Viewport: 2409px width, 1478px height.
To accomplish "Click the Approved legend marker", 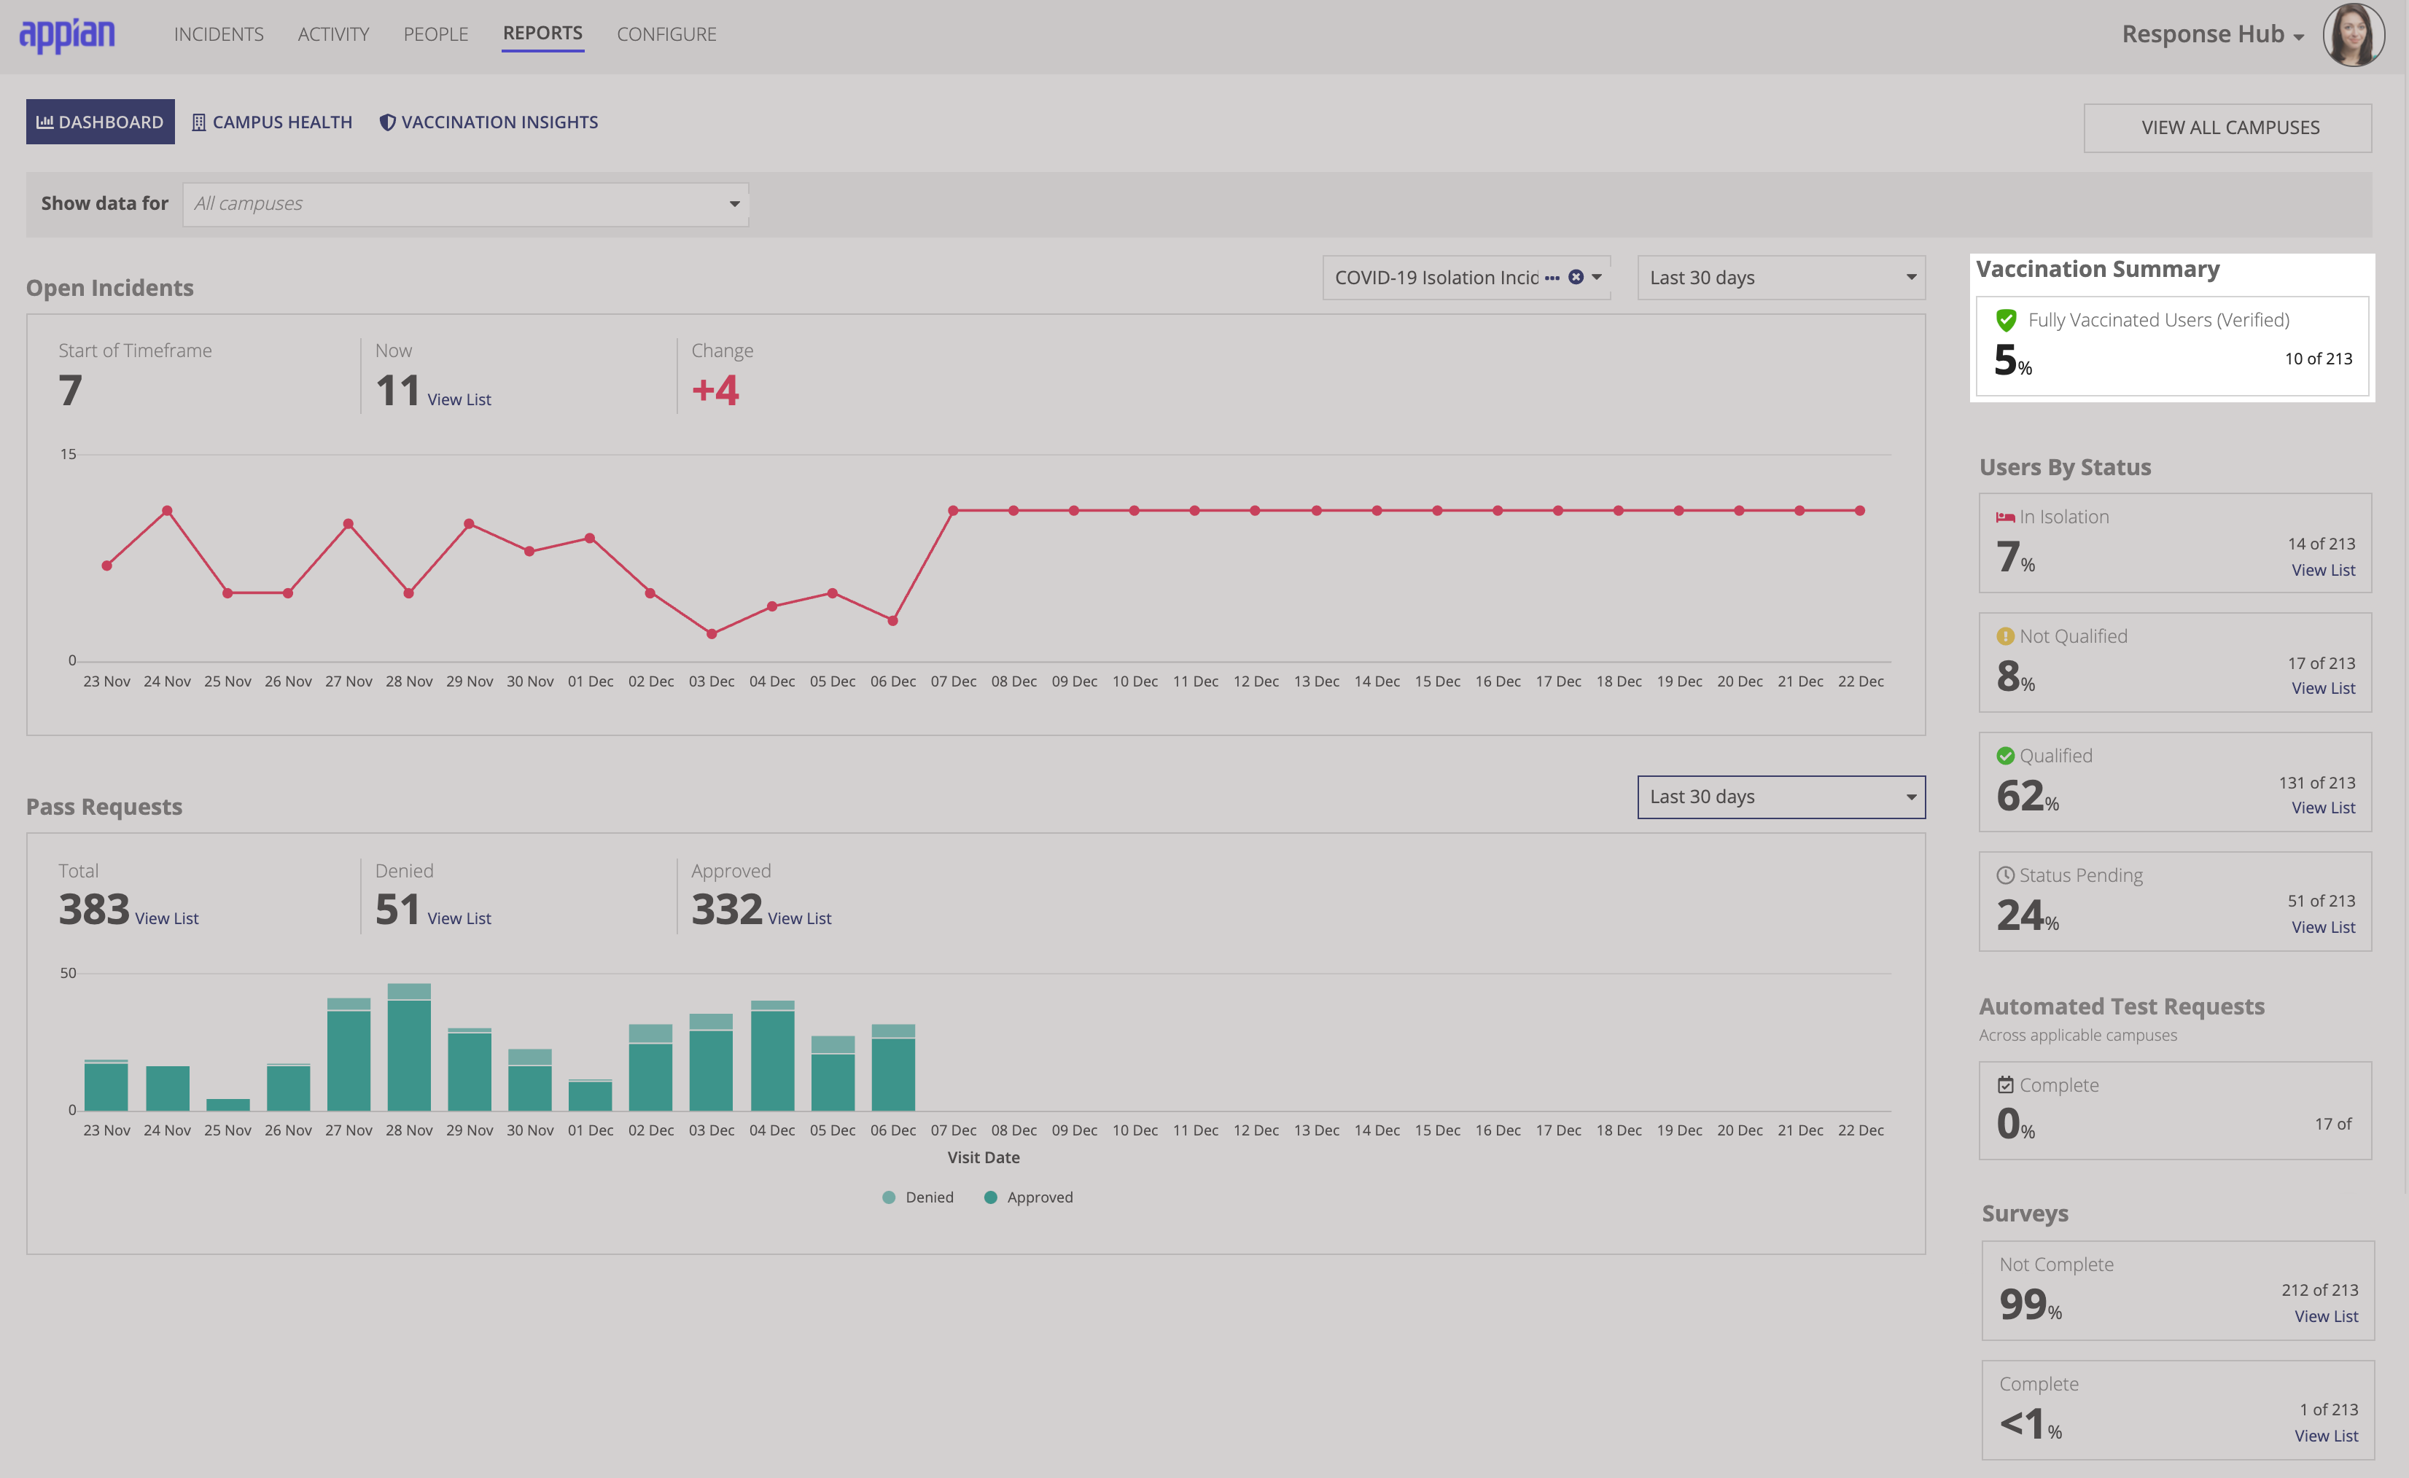I will coord(990,1197).
